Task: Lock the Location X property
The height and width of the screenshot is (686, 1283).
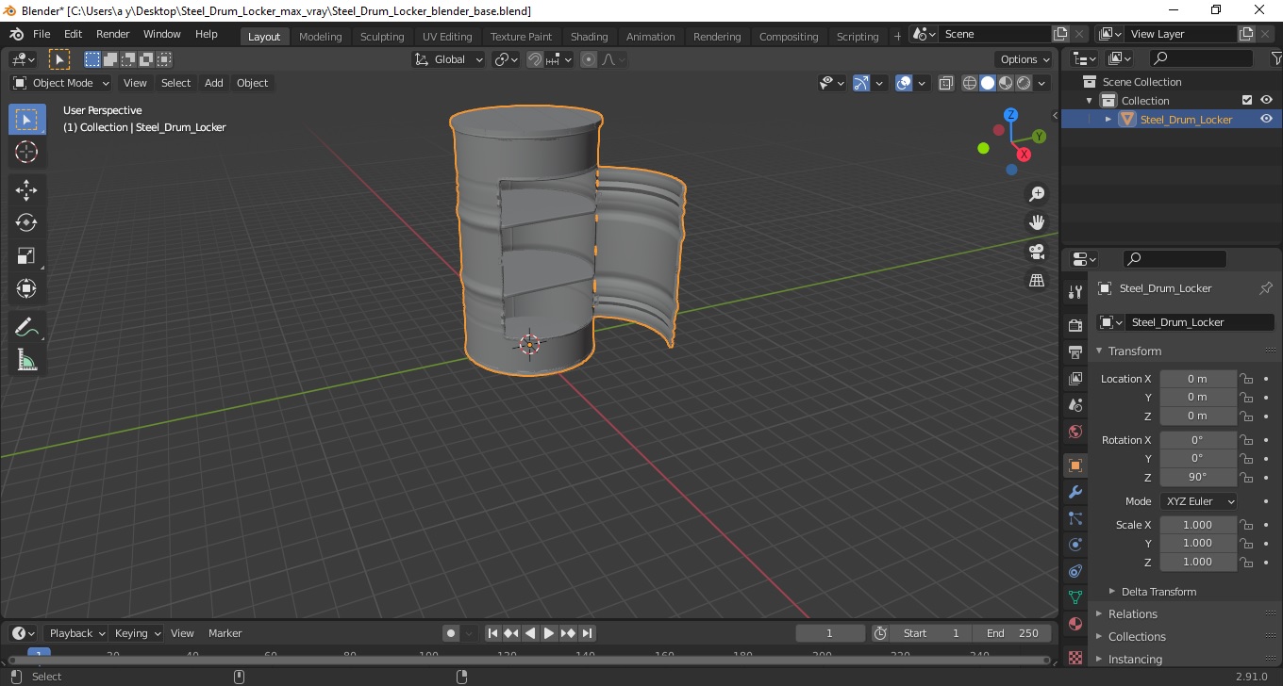Action: click(1246, 379)
